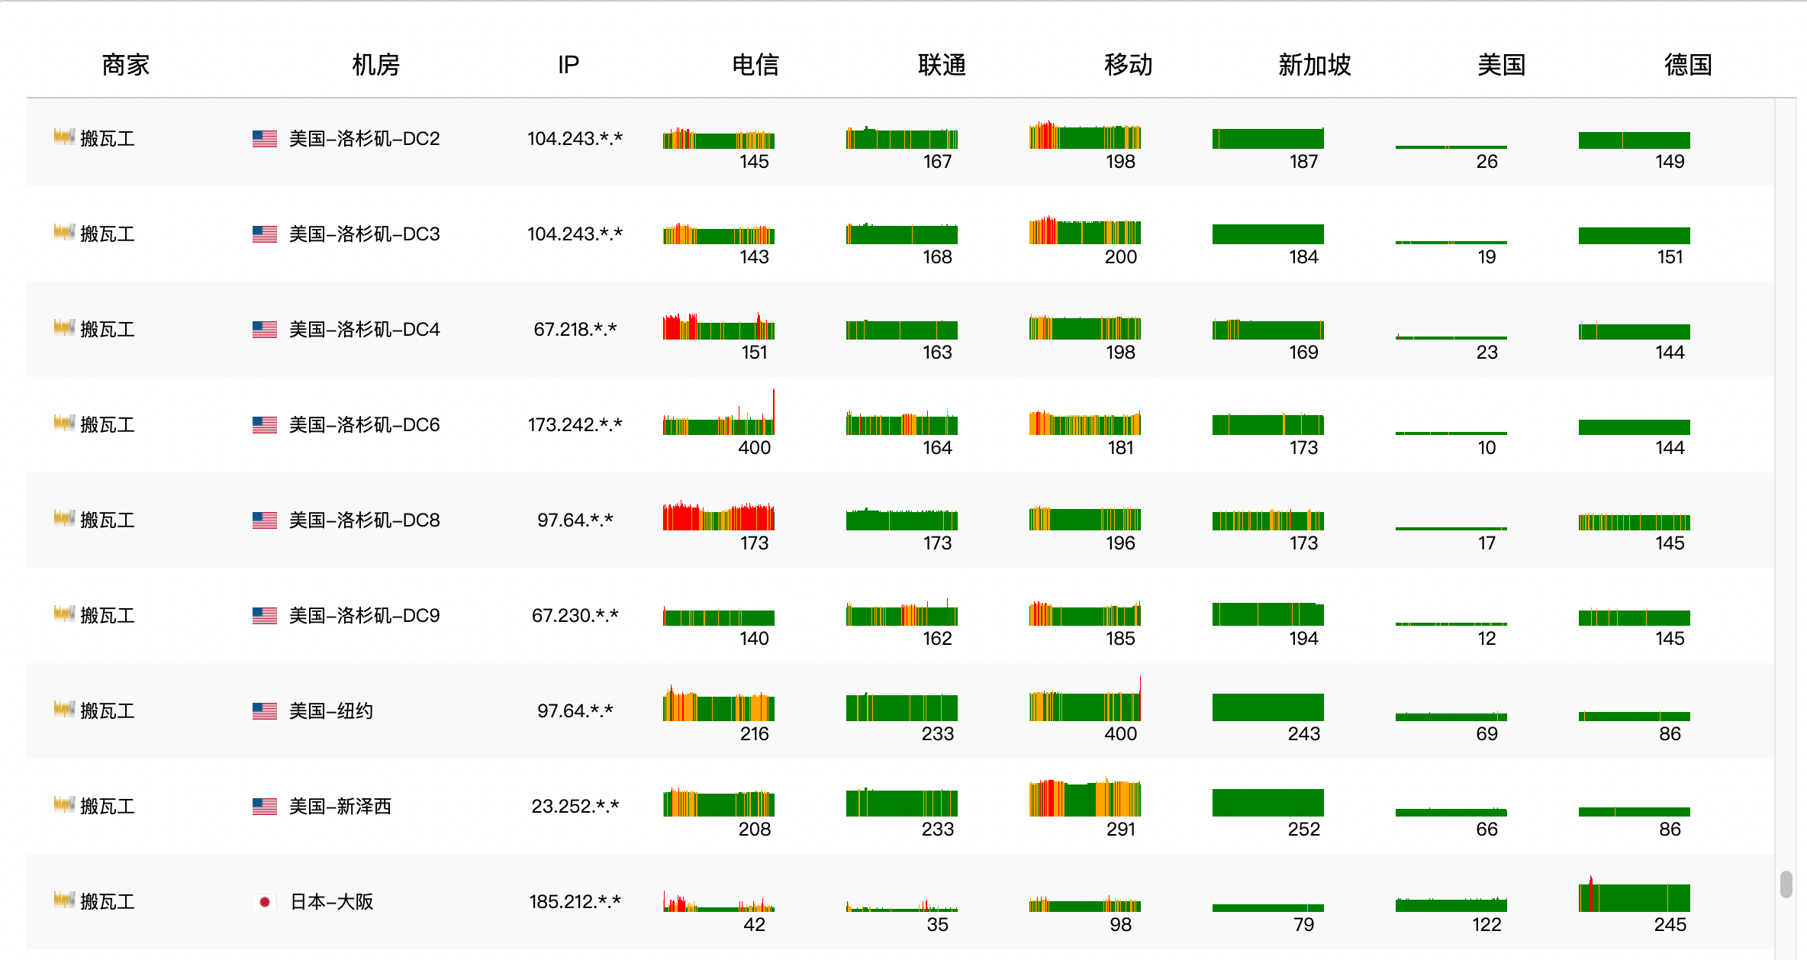Open the 美国-洛杉矶-DC6 datacenter link
The width and height of the screenshot is (1807, 960).
(365, 425)
